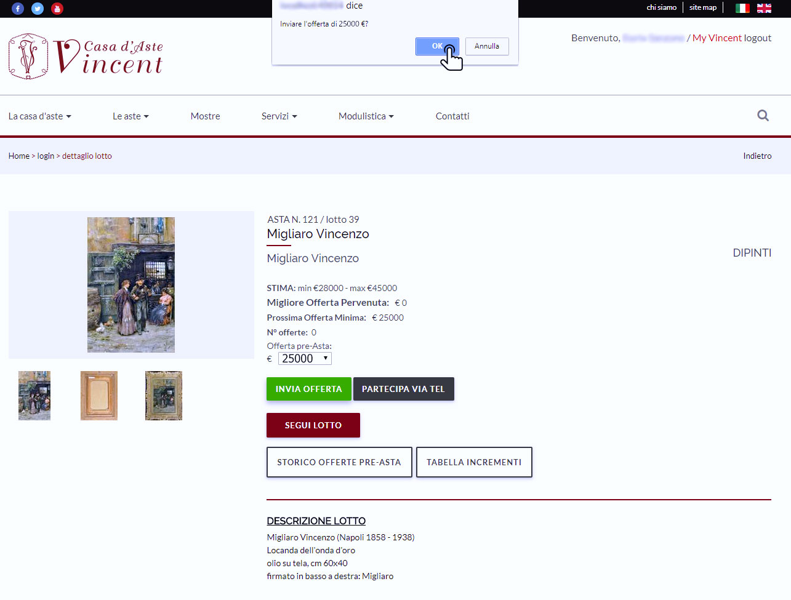Expand the Modulistica menu
791x600 pixels.
point(366,116)
